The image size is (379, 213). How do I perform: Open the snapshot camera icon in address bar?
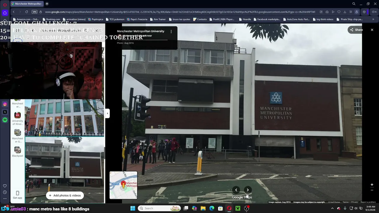(x=327, y=12)
